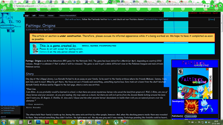Open WinRAR from the taskbar
Image resolution: width=223 pixels, height=125 pixels.
pos(124,122)
